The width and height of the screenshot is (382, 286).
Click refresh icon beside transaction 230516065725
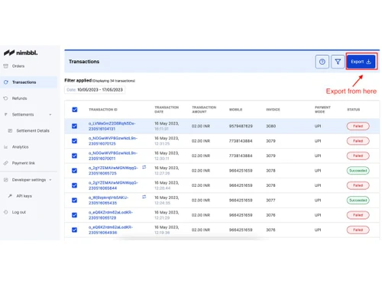pyautogui.click(x=144, y=167)
